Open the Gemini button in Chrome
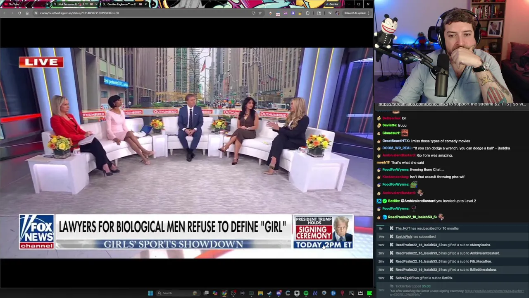529x298 pixels. (332, 4)
